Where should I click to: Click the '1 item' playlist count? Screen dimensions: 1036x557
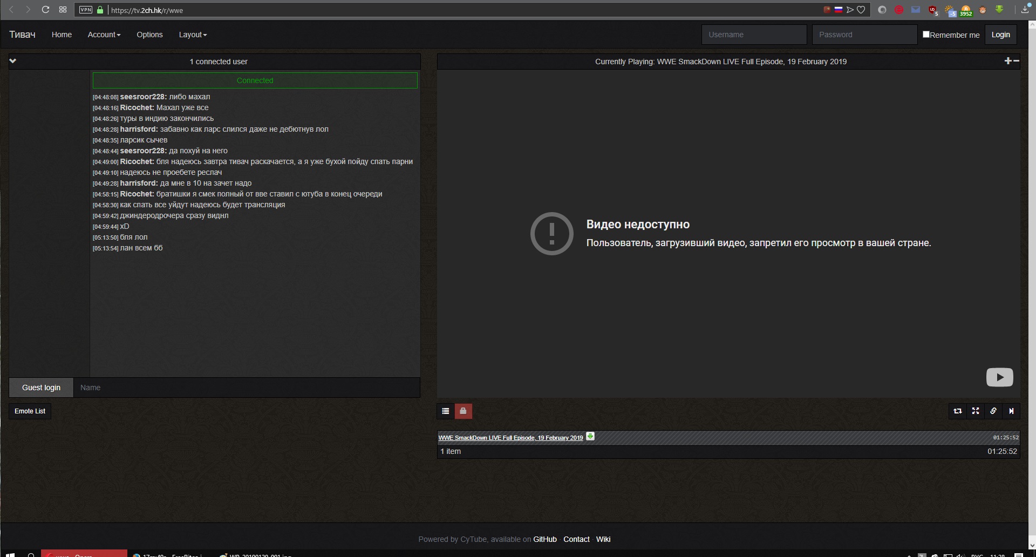(x=451, y=451)
